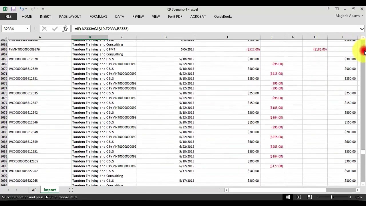366x206 pixels.
Task: Open the Name Box dropdown
Action: coord(27,29)
